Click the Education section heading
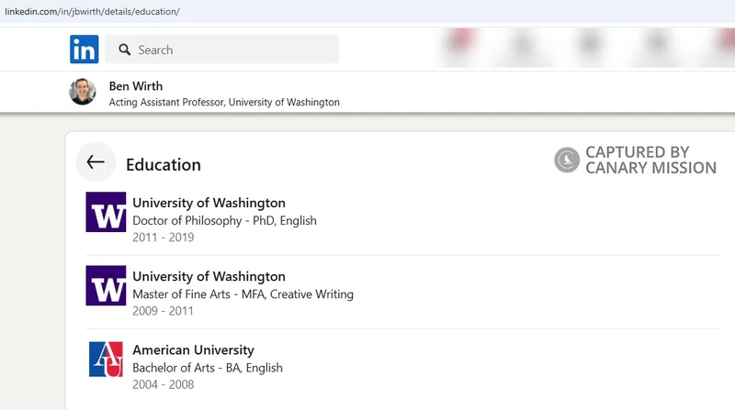735x410 pixels. [x=164, y=165]
